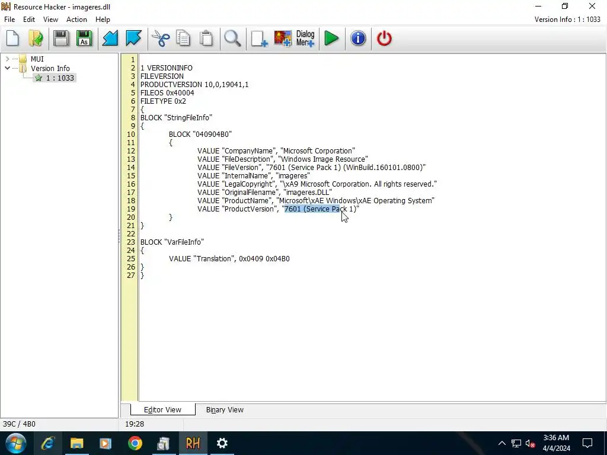Click the 1 VERSIONINFO line
The height and width of the screenshot is (455, 607).
(x=166, y=68)
